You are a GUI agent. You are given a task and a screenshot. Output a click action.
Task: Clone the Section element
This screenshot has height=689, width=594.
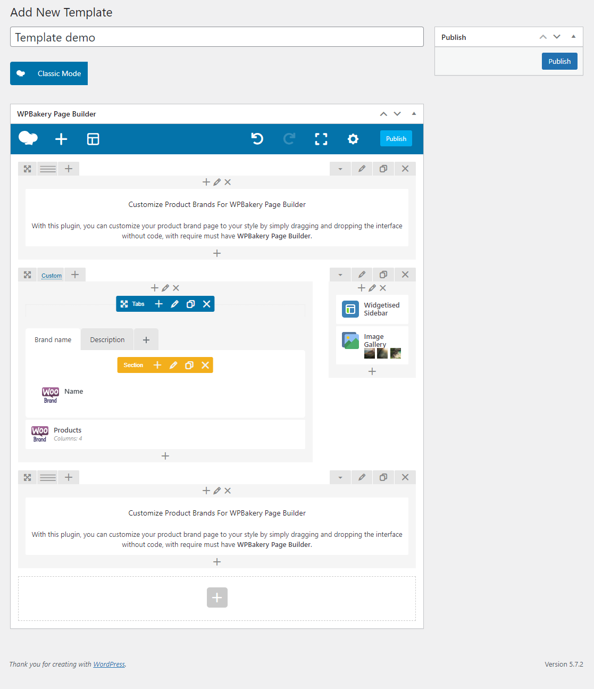click(189, 365)
